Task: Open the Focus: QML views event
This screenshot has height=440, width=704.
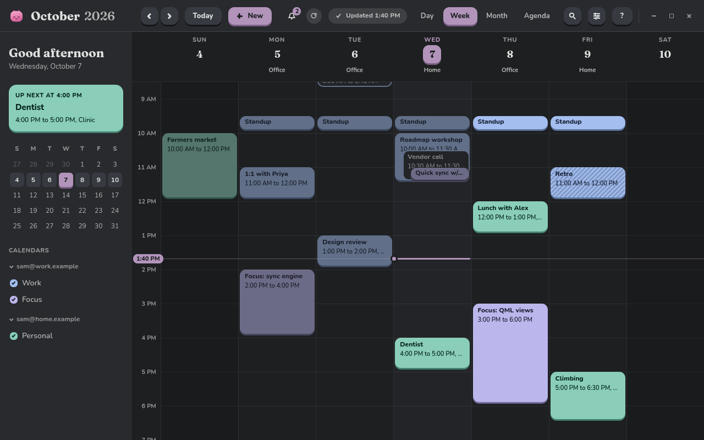Action: click(x=510, y=353)
